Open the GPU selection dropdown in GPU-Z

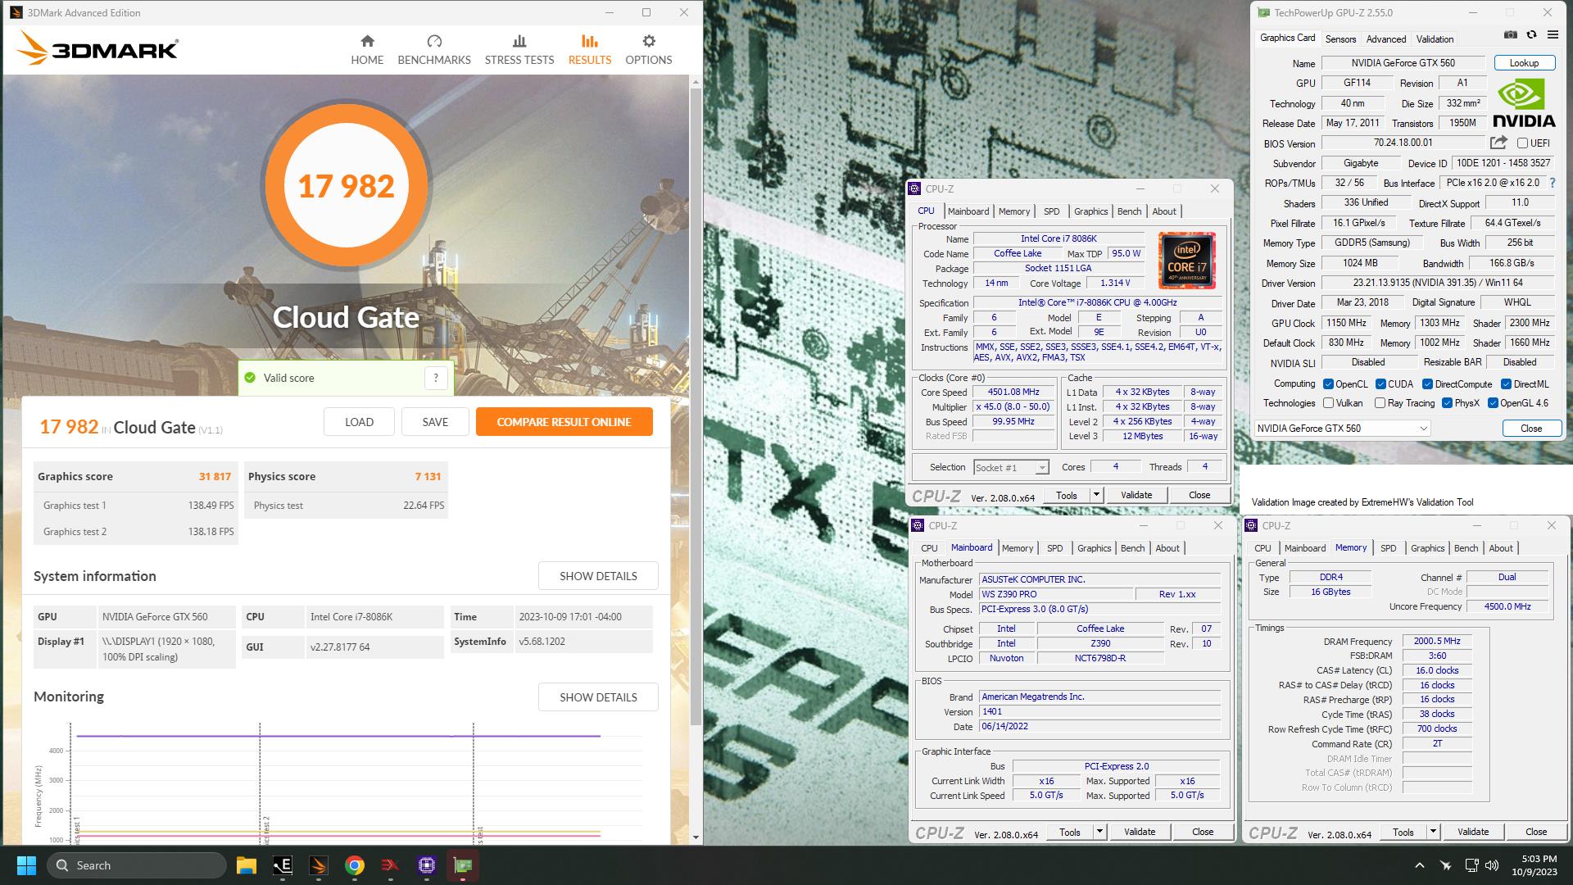[x=1342, y=429]
